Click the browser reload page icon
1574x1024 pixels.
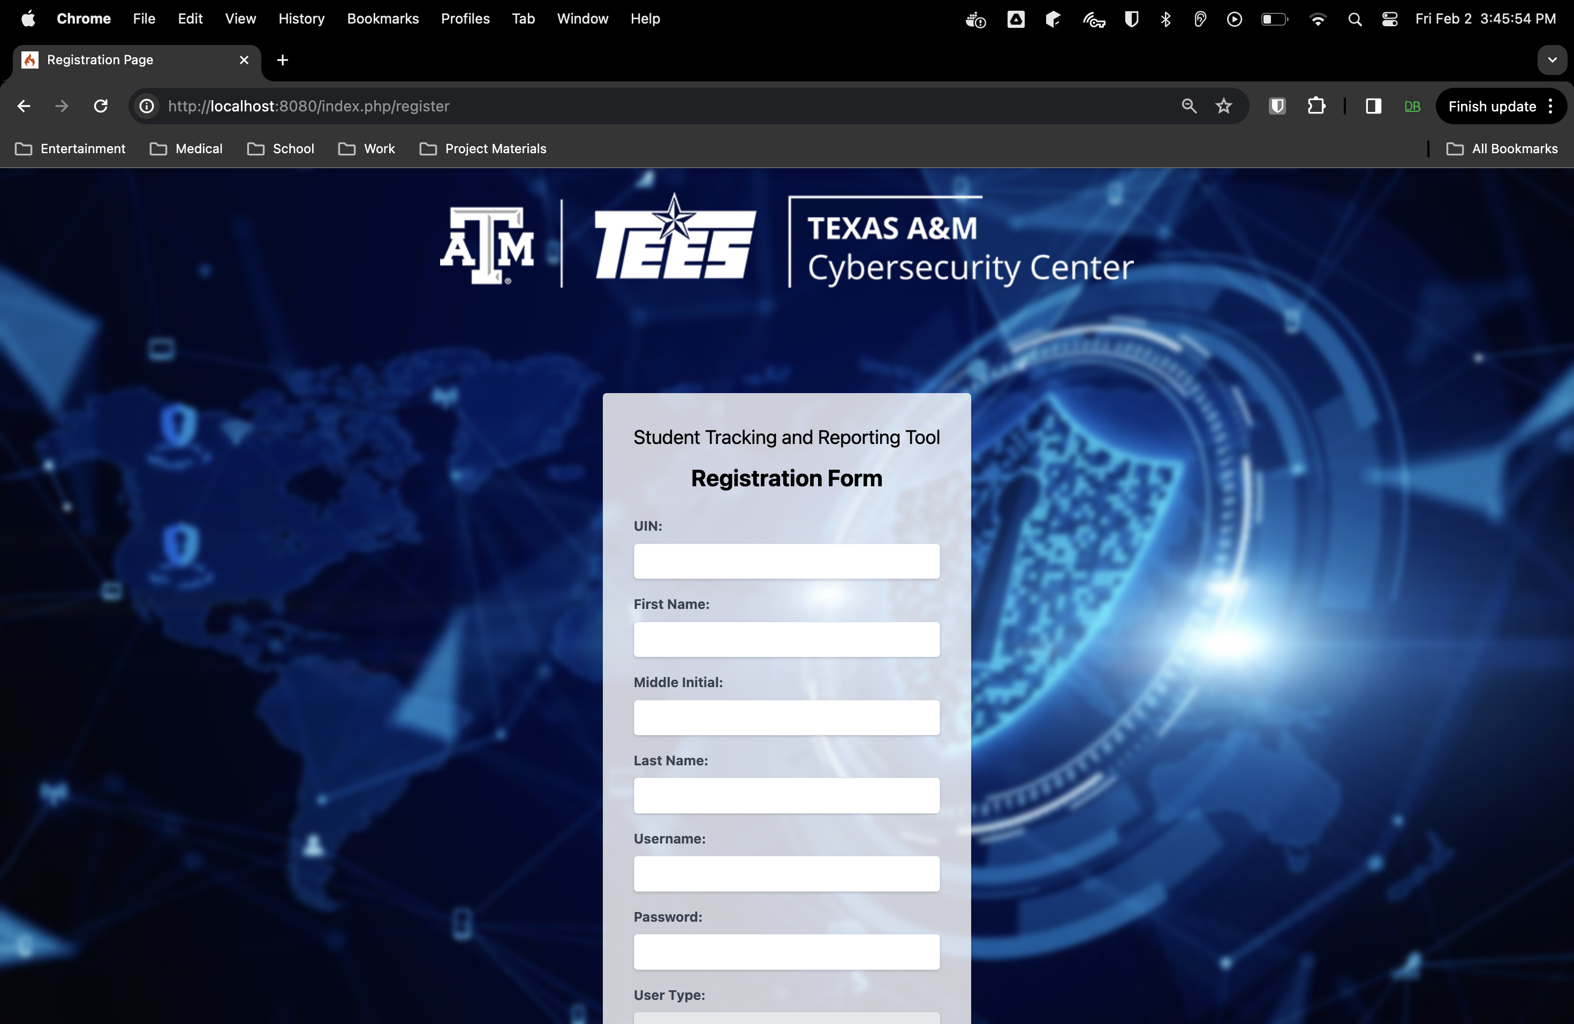101,106
